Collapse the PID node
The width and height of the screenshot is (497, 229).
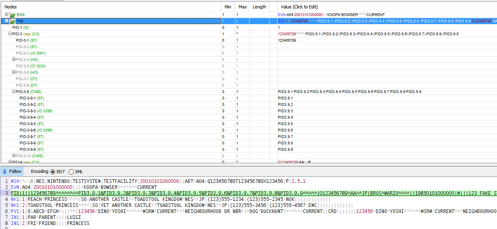point(6,21)
